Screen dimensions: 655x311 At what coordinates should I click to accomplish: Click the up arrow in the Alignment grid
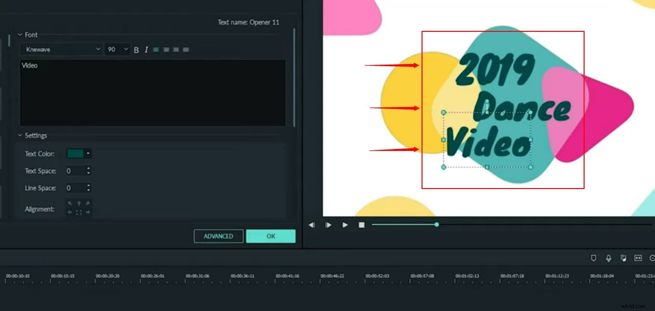[x=79, y=203]
